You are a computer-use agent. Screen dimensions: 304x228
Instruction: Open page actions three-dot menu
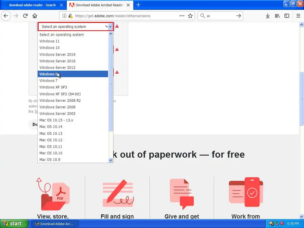tap(182, 16)
